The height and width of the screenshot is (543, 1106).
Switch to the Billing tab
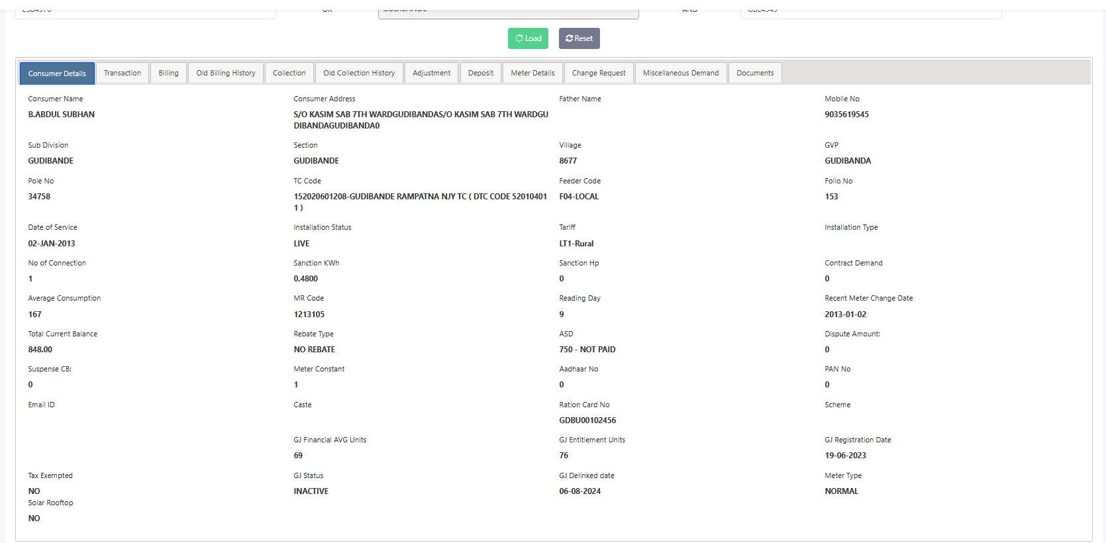coord(168,73)
